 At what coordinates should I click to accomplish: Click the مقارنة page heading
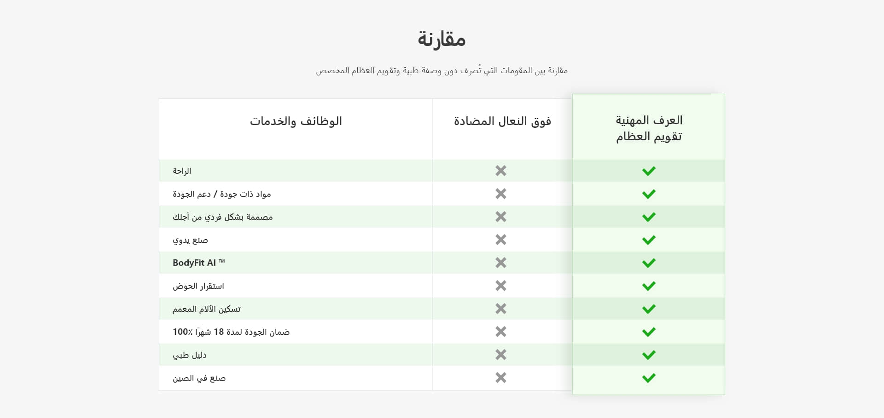point(442,39)
